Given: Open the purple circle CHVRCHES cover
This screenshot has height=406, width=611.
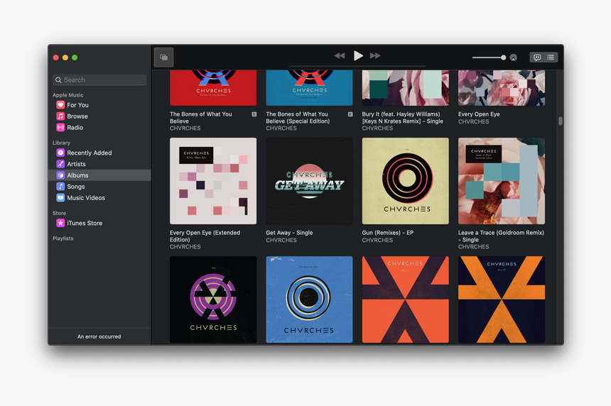Looking at the screenshot, I should pyautogui.click(x=213, y=300).
